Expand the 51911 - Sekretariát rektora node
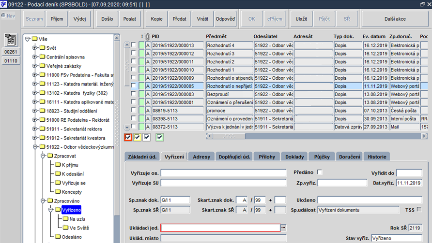 click(35, 129)
